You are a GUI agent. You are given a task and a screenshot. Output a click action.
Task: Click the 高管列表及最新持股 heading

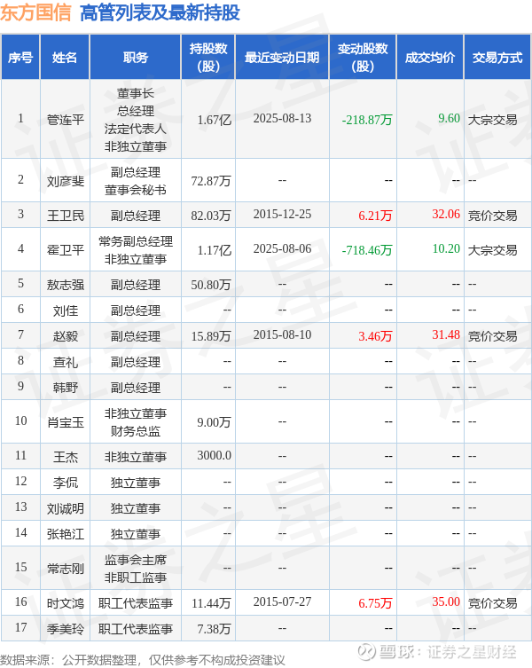tap(160, 12)
